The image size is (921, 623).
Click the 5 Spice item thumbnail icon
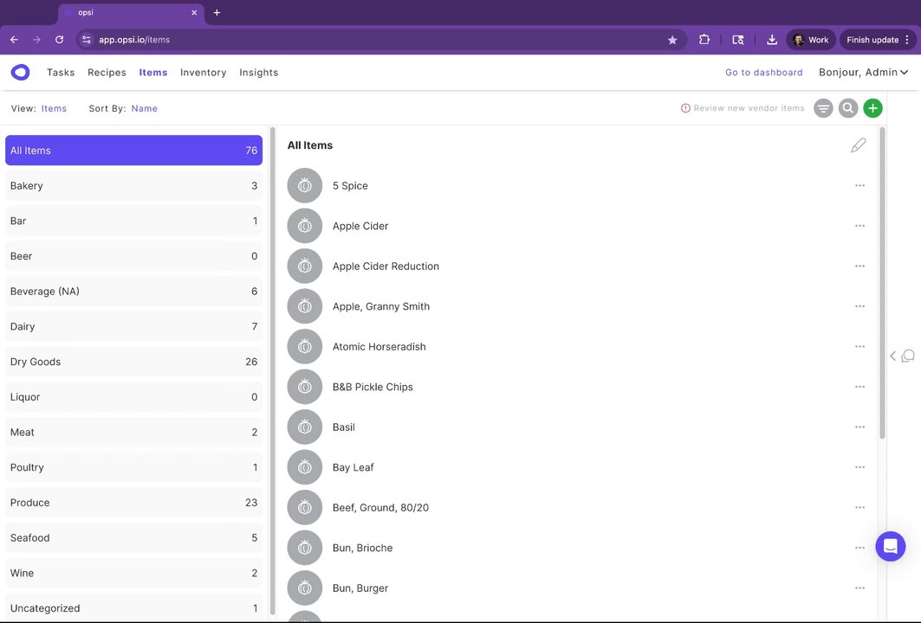(305, 185)
